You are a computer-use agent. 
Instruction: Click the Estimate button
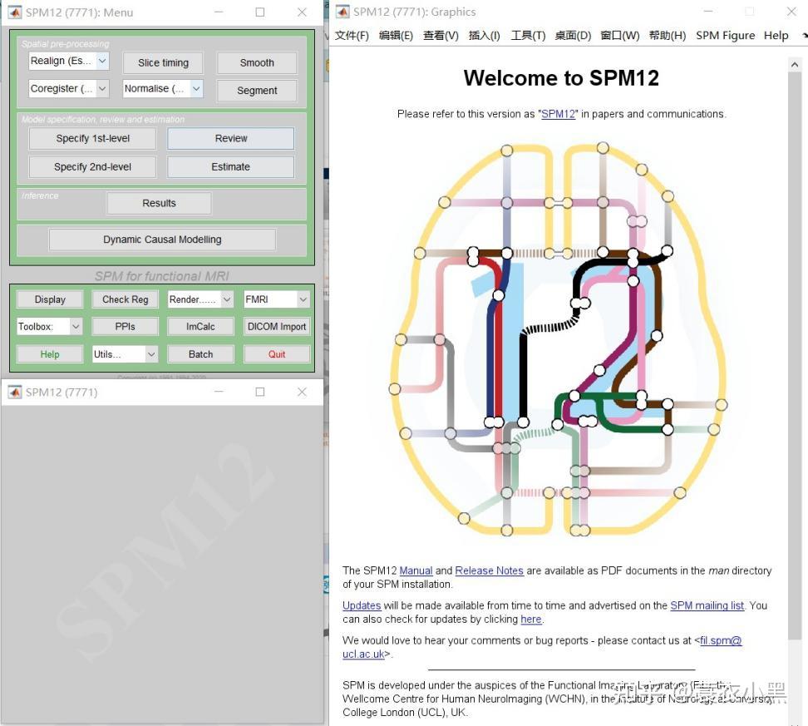230,166
